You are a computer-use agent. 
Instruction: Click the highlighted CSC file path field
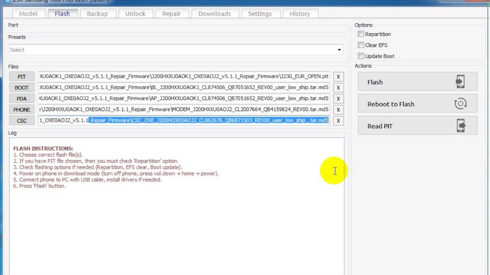184,121
